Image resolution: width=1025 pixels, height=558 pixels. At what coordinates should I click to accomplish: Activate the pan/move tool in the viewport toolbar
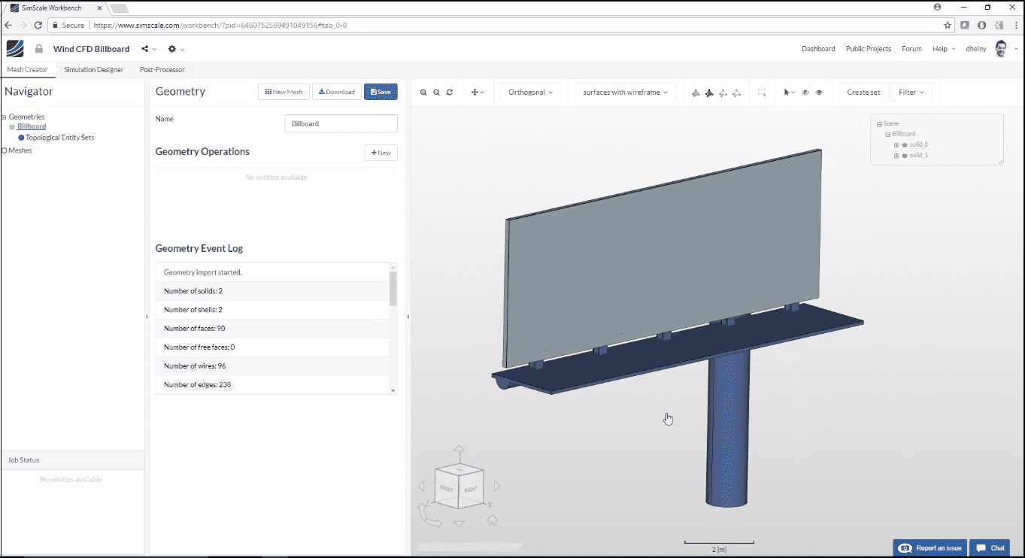(475, 92)
